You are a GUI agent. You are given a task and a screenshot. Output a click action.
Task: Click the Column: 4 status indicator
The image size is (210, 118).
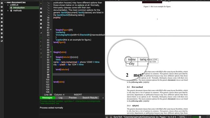(x=59, y=95)
